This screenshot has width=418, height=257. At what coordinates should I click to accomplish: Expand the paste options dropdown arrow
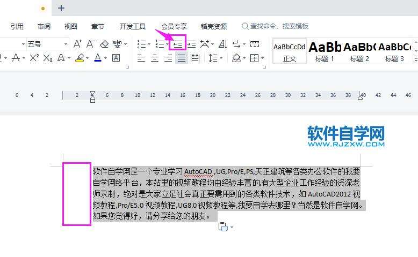[232, 227]
